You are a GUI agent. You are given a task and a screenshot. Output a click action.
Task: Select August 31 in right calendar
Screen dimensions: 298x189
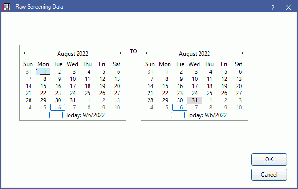point(194,100)
